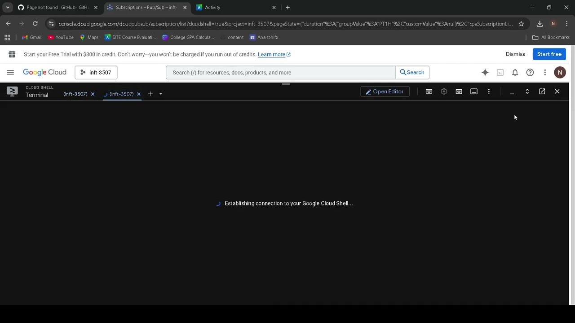Focus the resources search field
Image resolution: width=575 pixels, height=323 pixels.
[281, 72]
